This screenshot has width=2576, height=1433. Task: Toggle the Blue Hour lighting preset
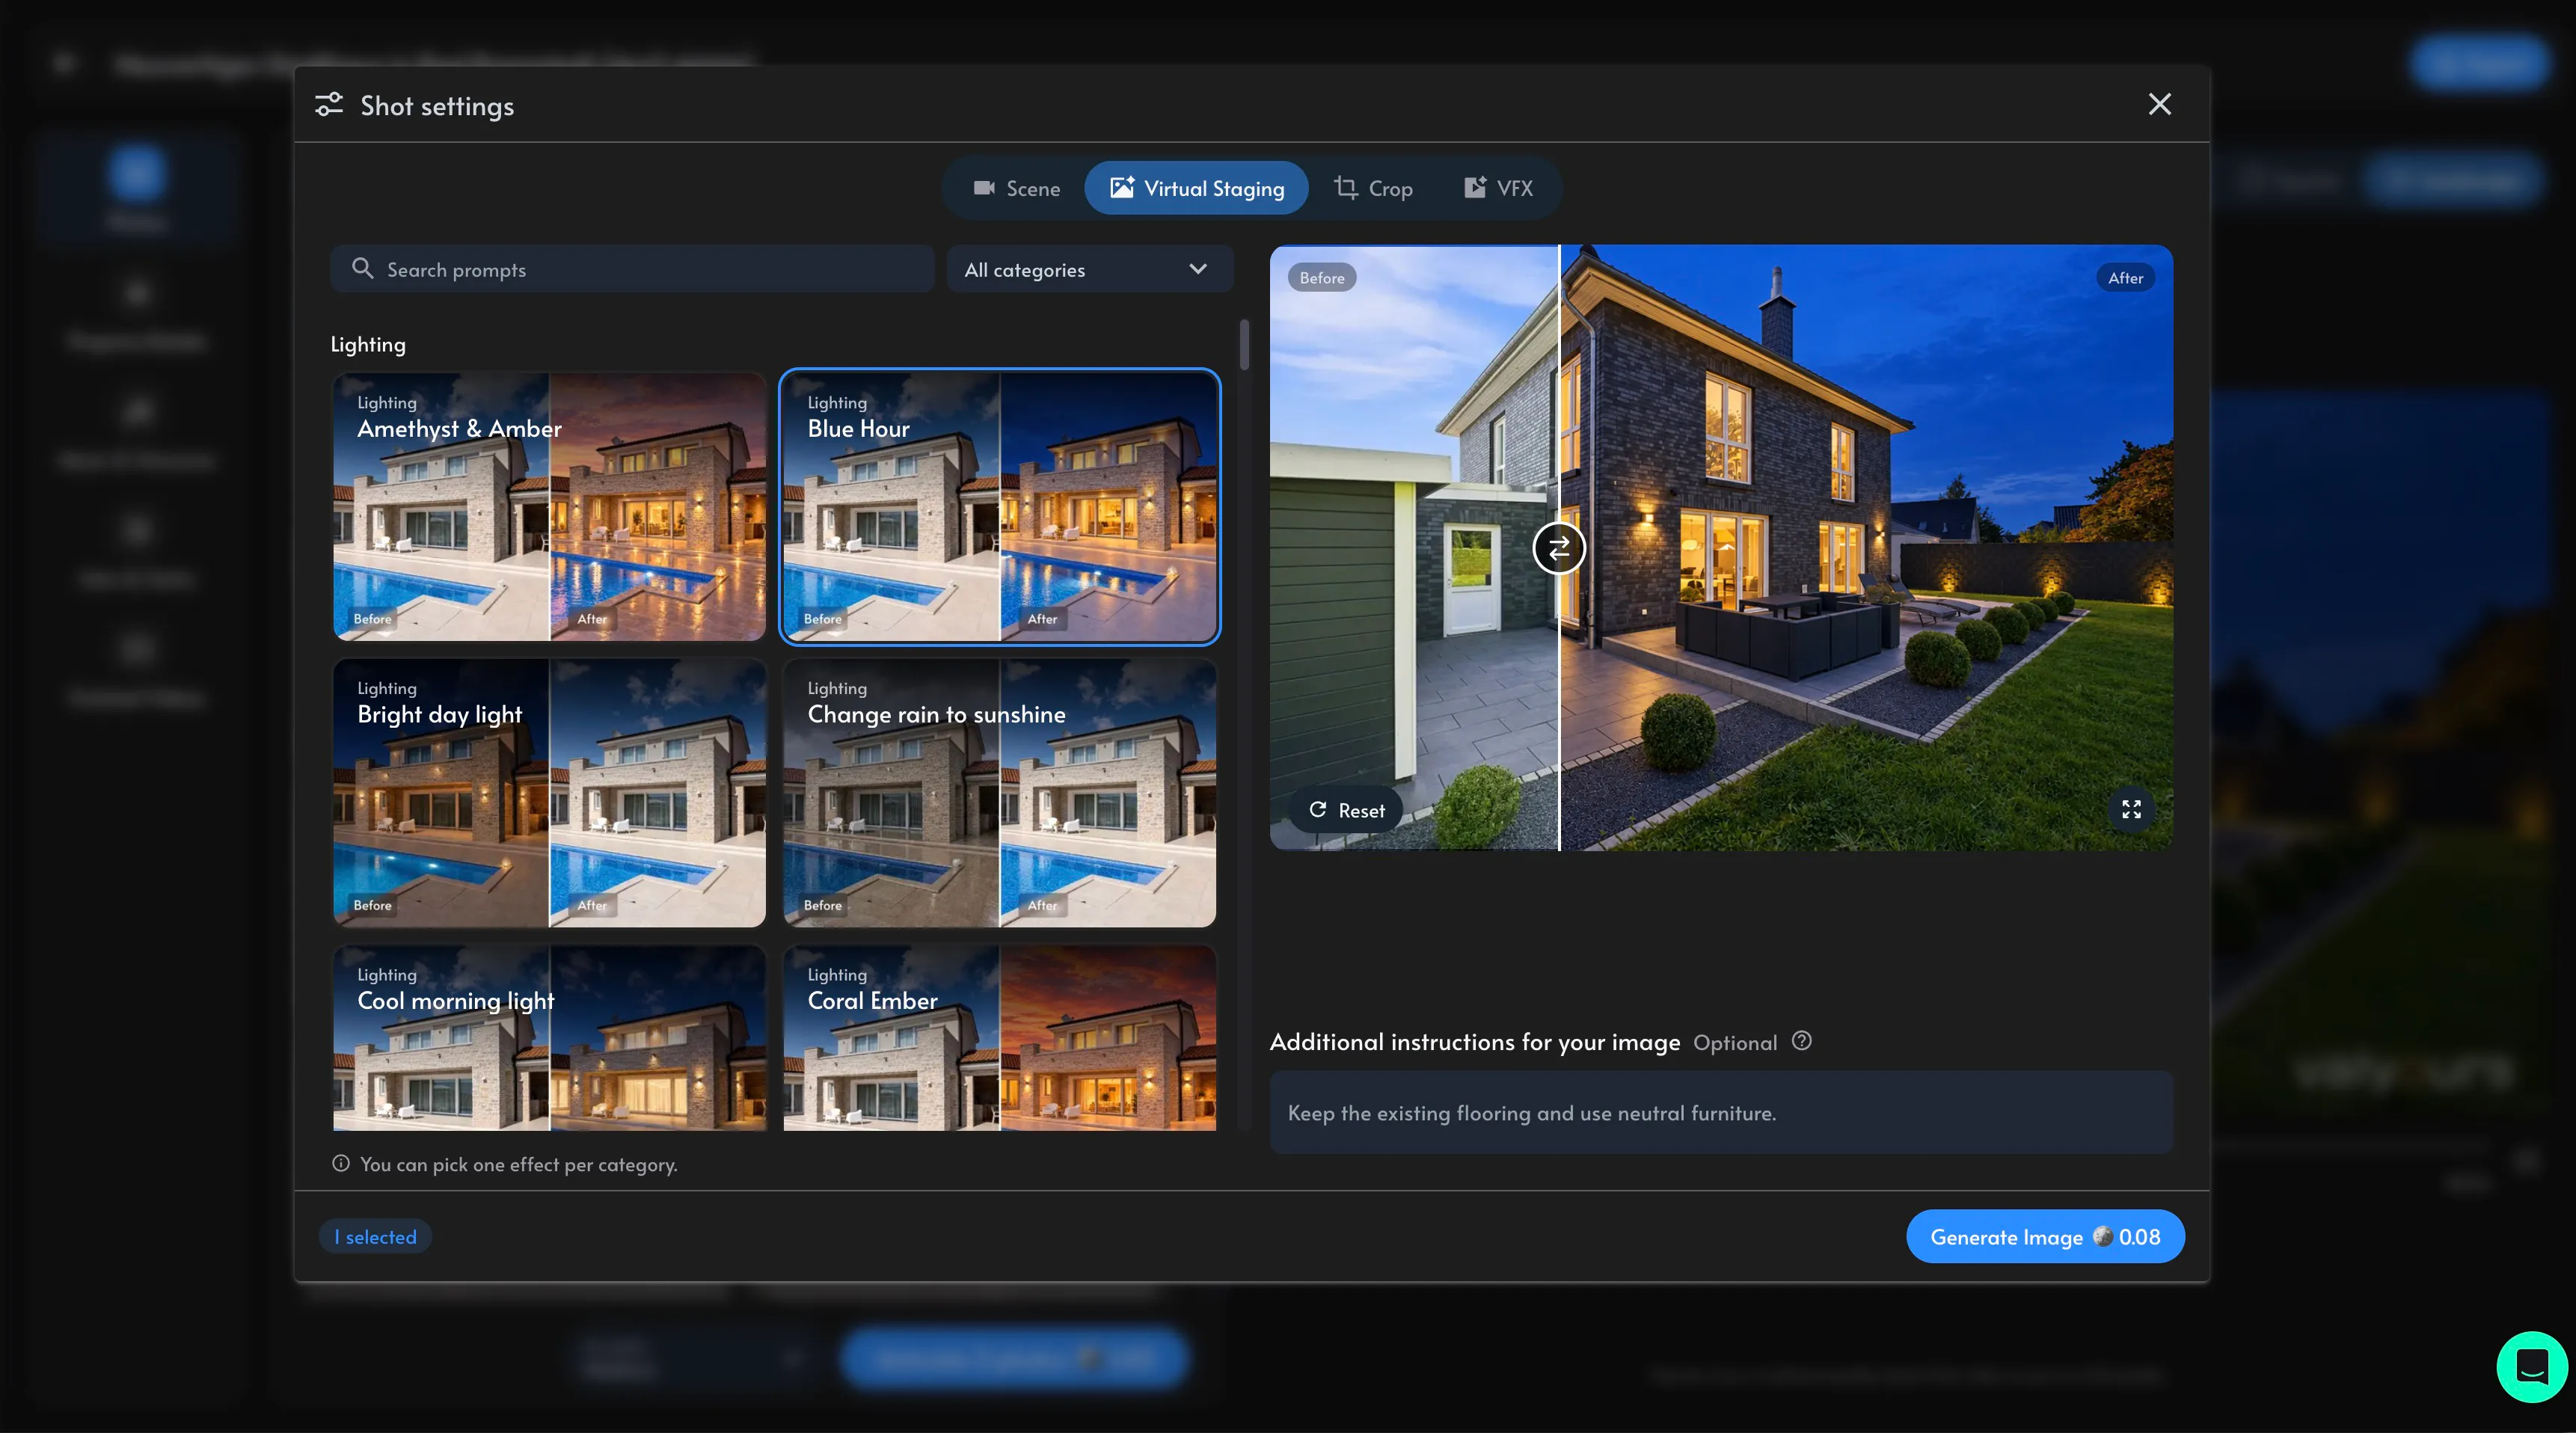pos(999,507)
